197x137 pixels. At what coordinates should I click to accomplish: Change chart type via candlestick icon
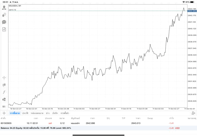coord(4,85)
